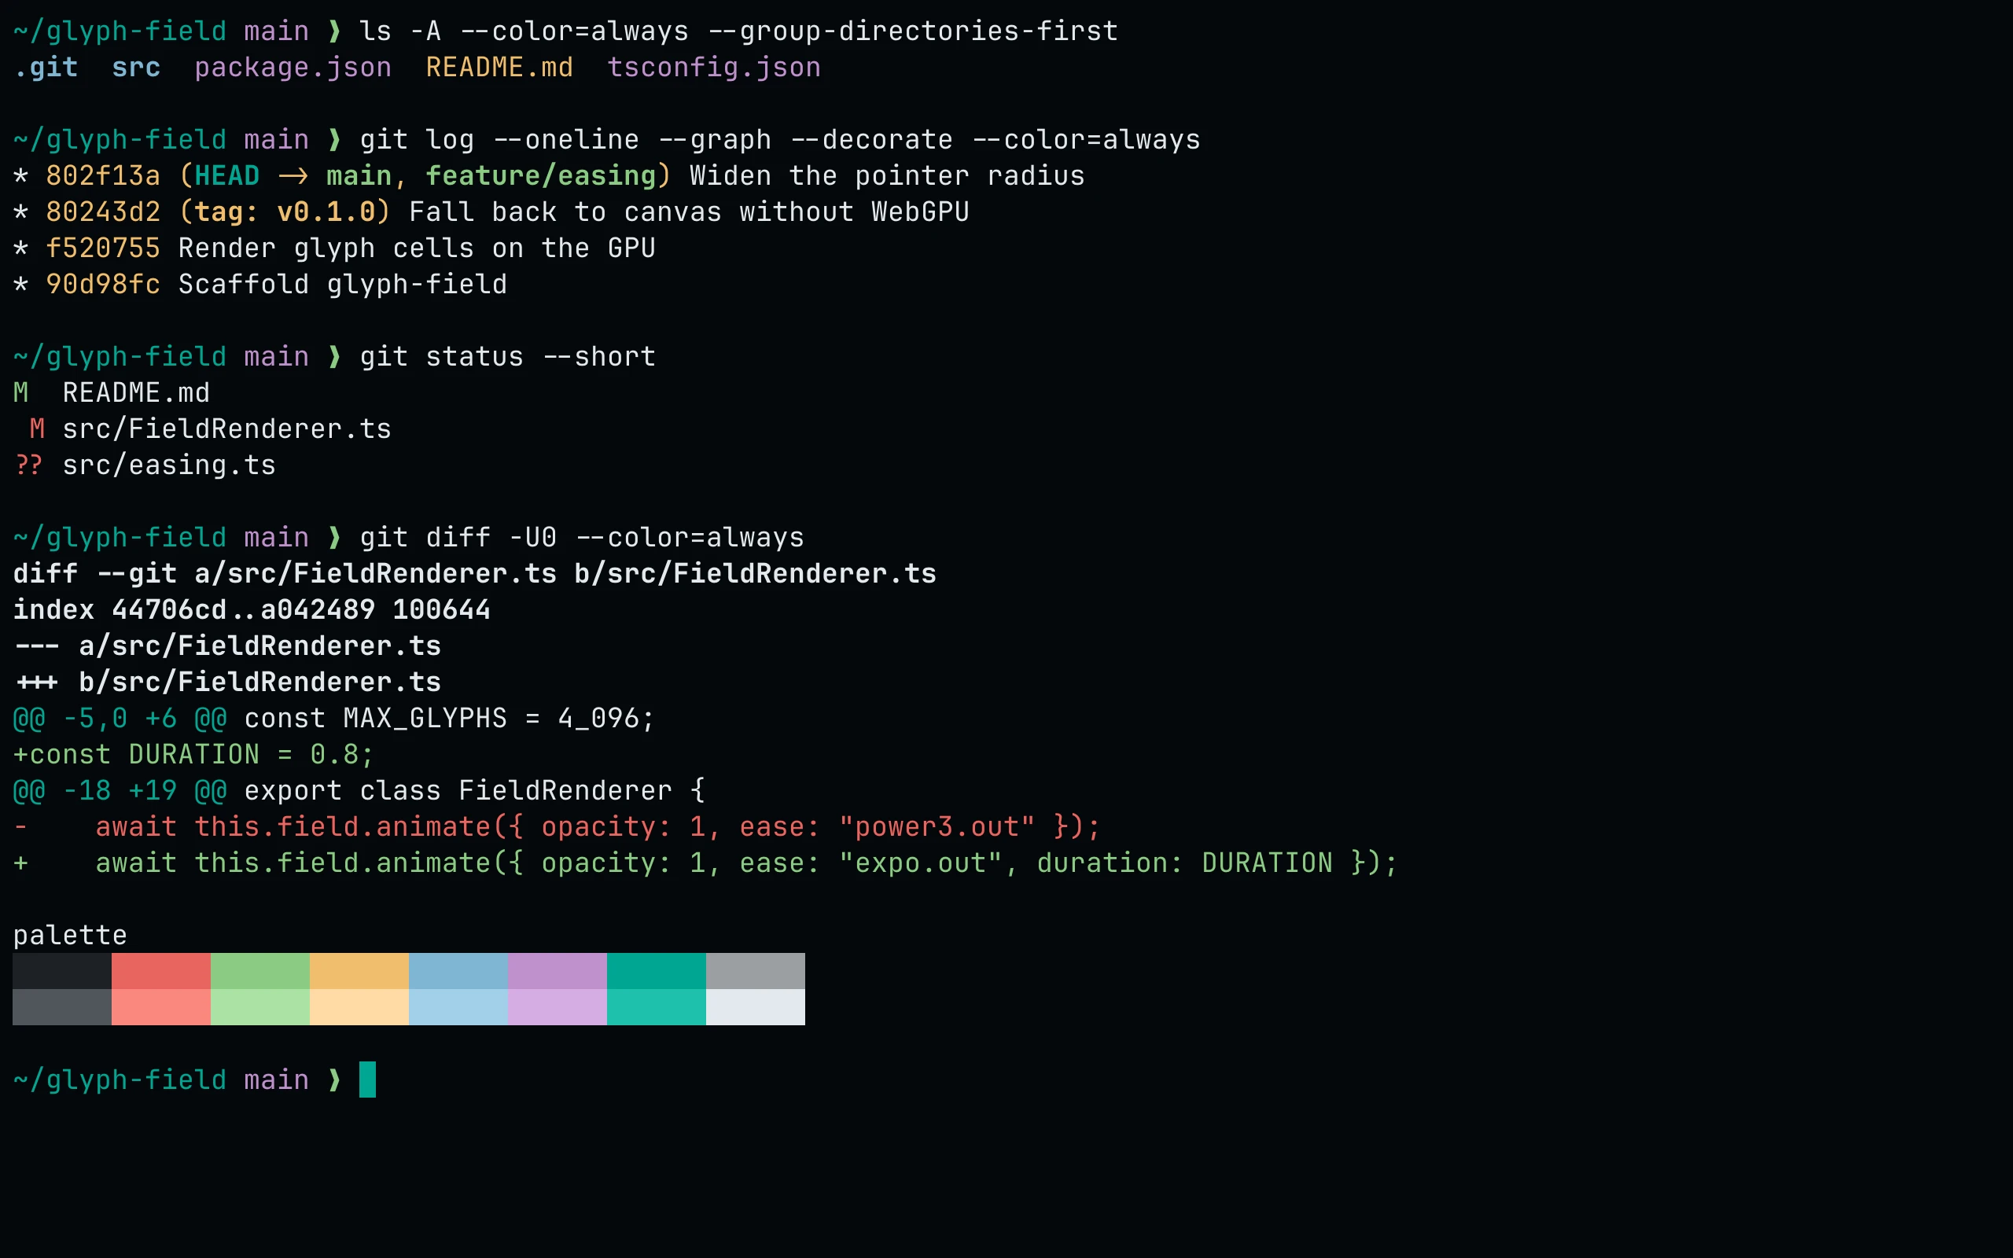Click the removed power3.out line
The image size is (2013, 1258).
click(x=558, y=827)
